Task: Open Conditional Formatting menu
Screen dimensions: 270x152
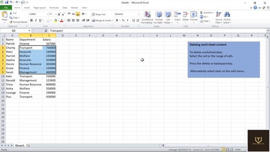Action: (x=147, y=18)
